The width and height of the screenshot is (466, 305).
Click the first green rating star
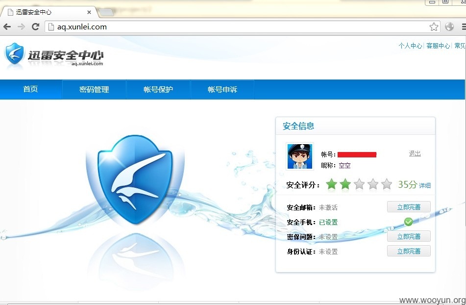click(x=331, y=184)
